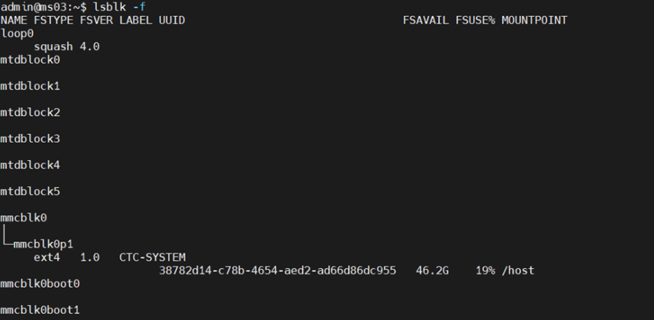Viewport: 654px width, 320px height.
Task: Select the loop0 device entry
Action: (17, 33)
